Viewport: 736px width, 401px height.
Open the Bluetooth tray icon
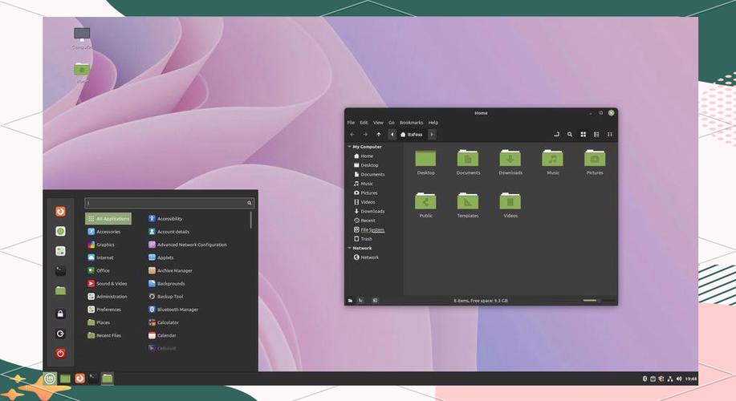click(645, 379)
